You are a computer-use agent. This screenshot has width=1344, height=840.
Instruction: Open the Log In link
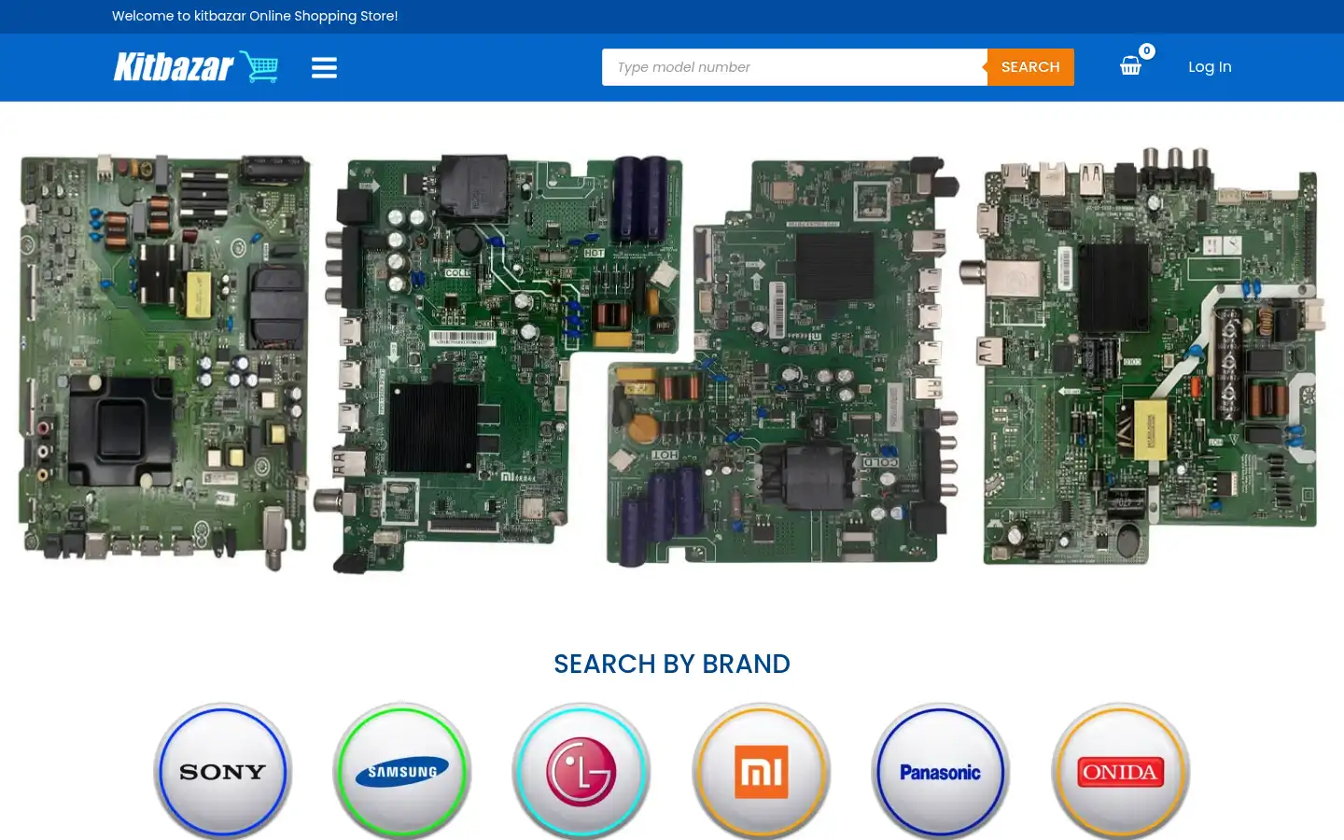coord(1210,67)
